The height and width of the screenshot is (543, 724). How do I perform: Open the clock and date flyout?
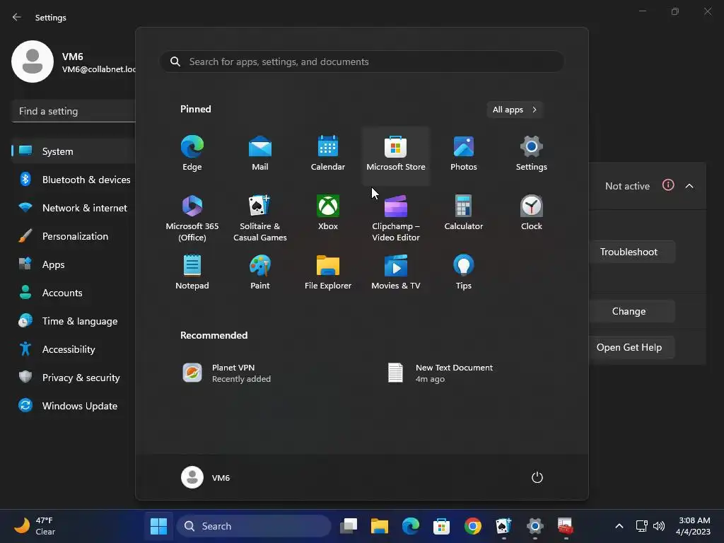pyautogui.click(x=693, y=526)
